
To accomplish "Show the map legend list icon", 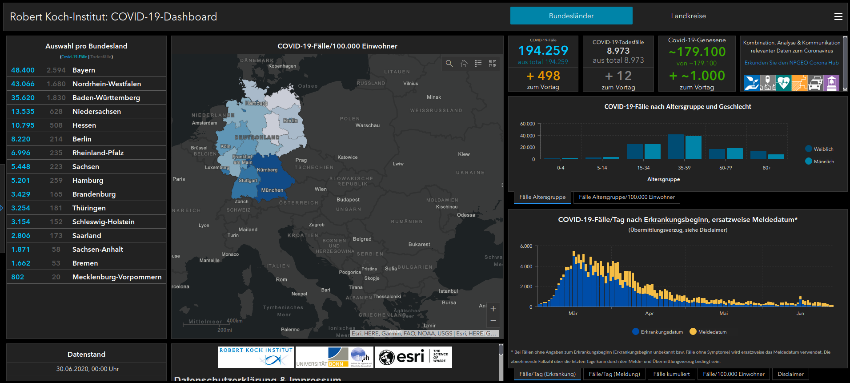I will [x=478, y=64].
